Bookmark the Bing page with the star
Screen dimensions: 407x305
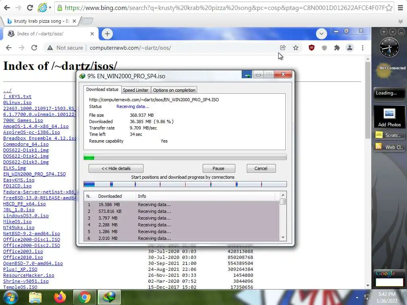coord(389,8)
